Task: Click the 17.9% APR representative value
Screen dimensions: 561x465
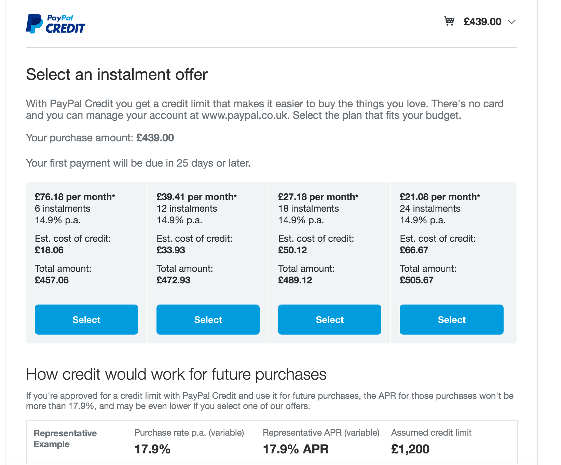Action: pyautogui.click(x=296, y=449)
